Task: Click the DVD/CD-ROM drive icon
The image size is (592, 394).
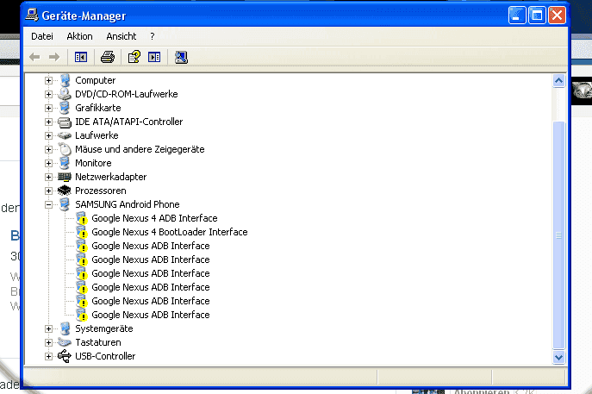Action: (65, 94)
